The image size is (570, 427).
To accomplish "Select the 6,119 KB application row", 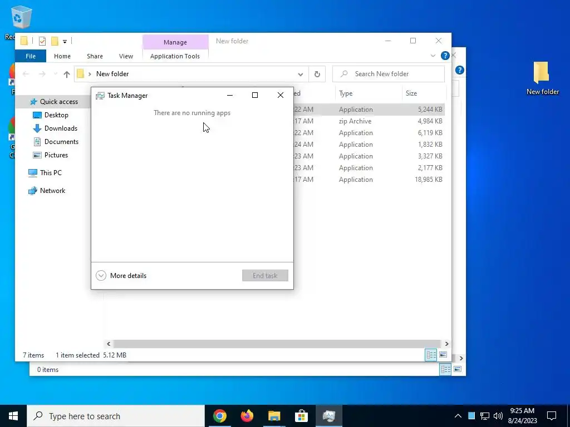I will (x=369, y=133).
